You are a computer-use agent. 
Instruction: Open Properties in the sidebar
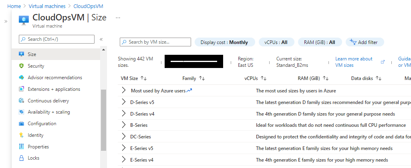coord(38,146)
